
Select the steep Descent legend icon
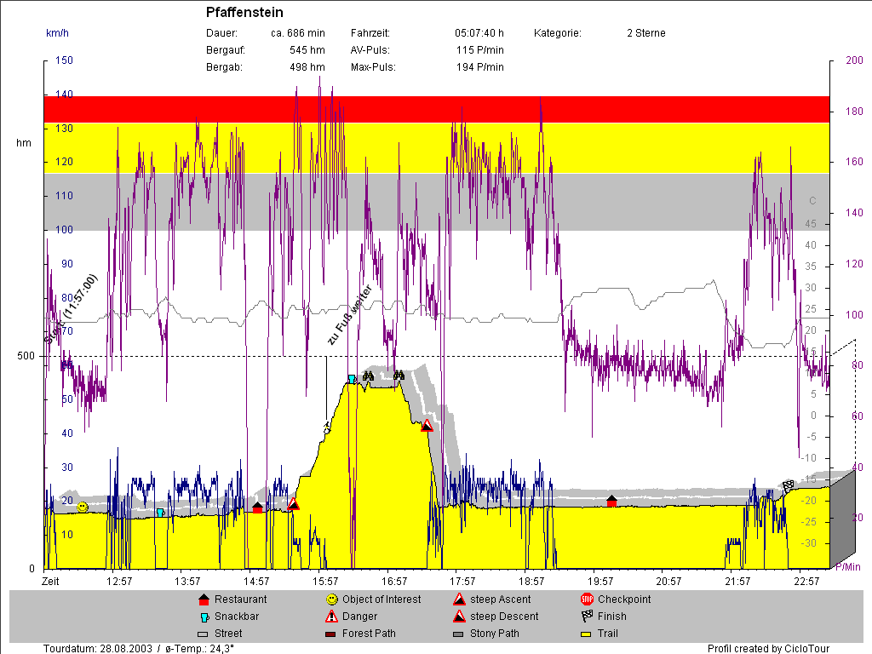pyautogui.click(x=459, y=617)
